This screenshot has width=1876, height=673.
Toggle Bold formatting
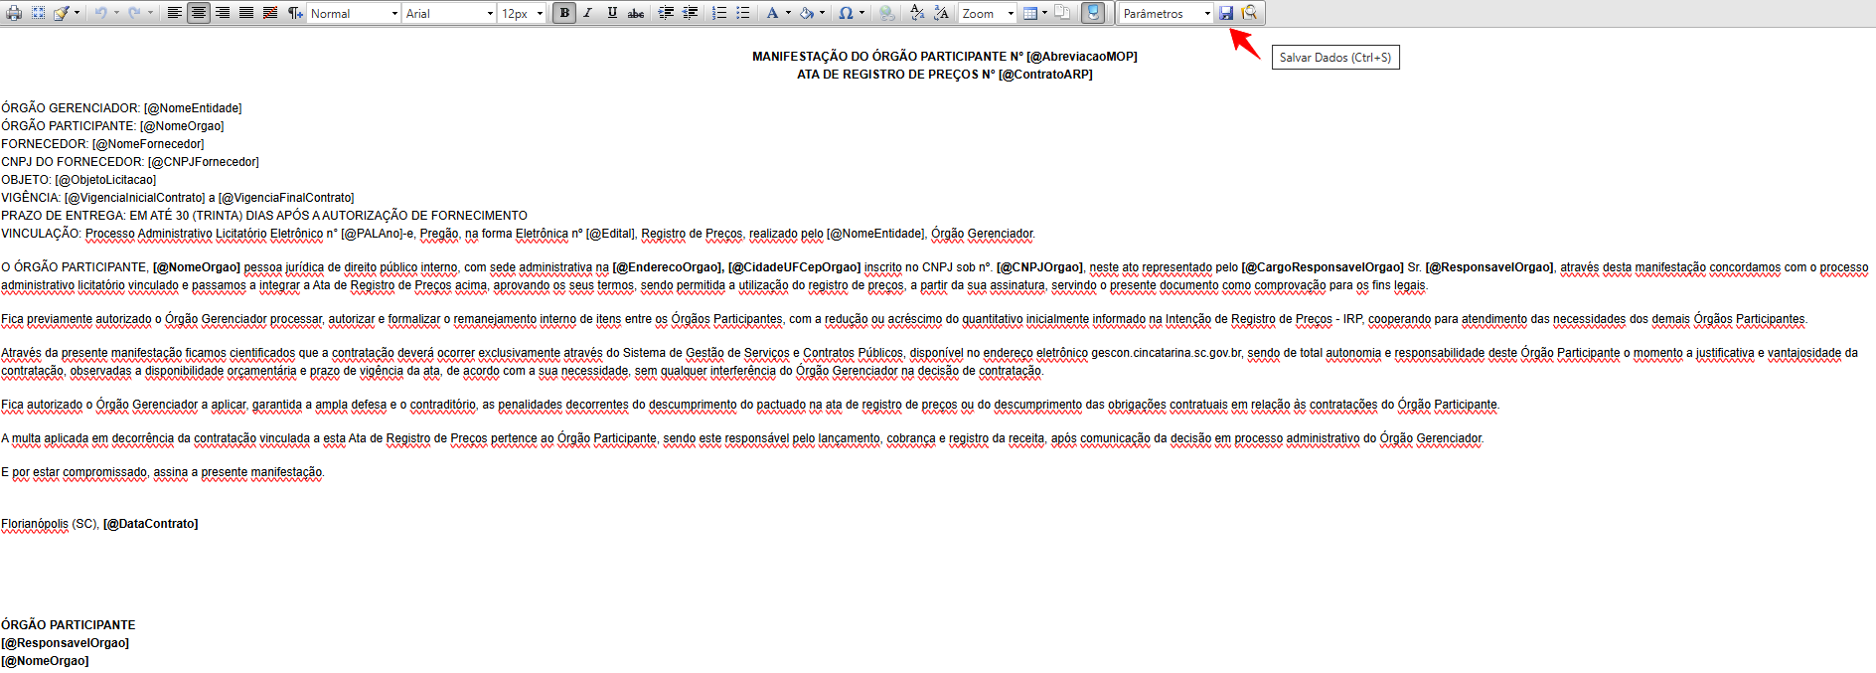coord(564,13)
